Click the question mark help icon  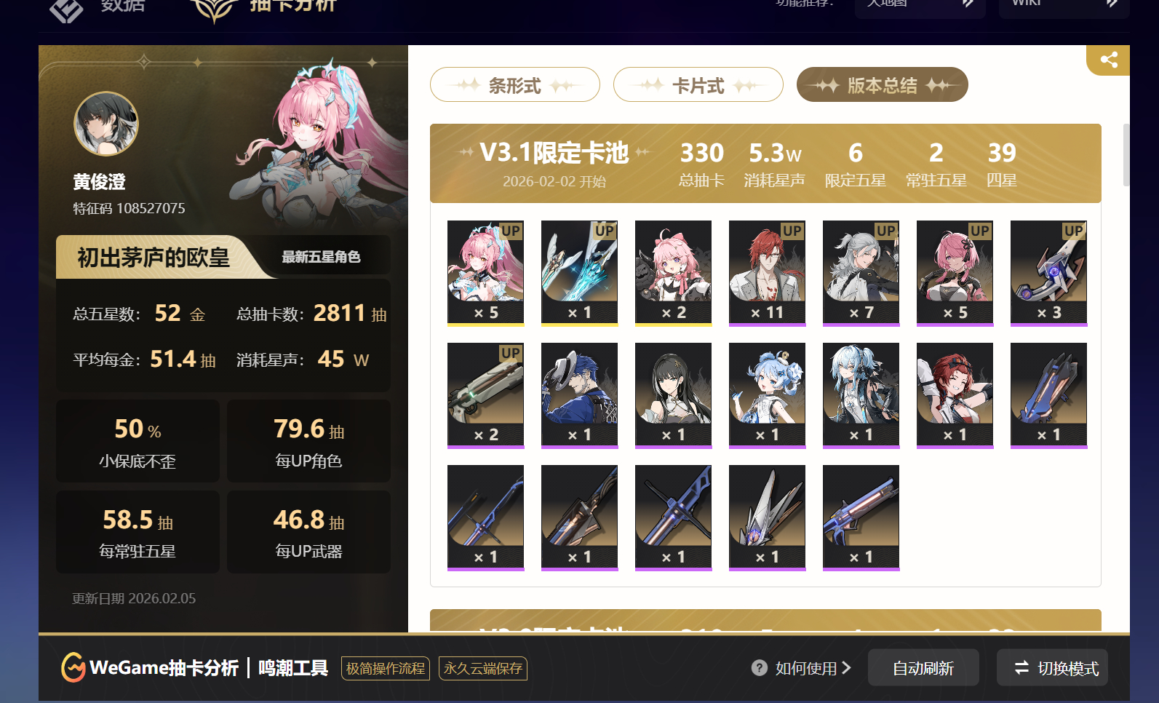[x=760, y=668]
